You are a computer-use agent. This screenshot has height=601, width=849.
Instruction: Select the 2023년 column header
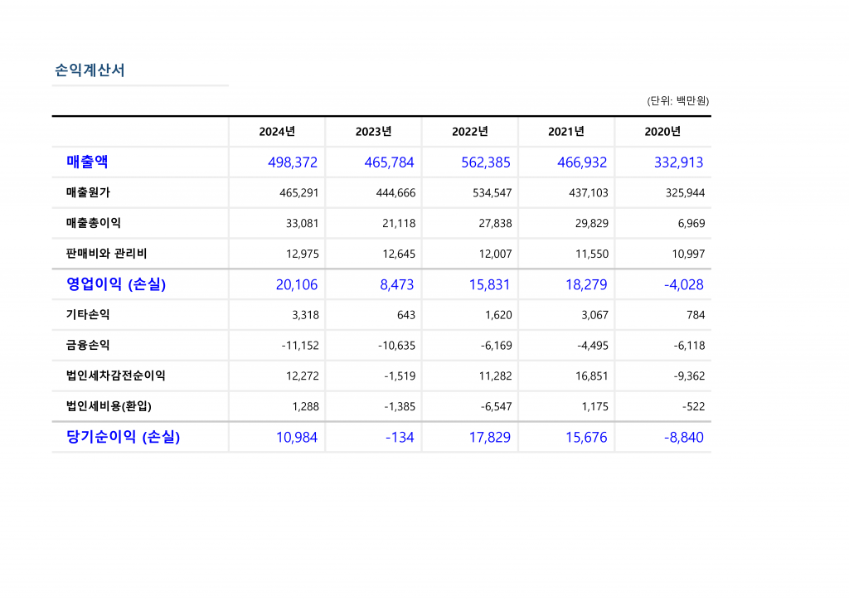[x=373, y=132]
